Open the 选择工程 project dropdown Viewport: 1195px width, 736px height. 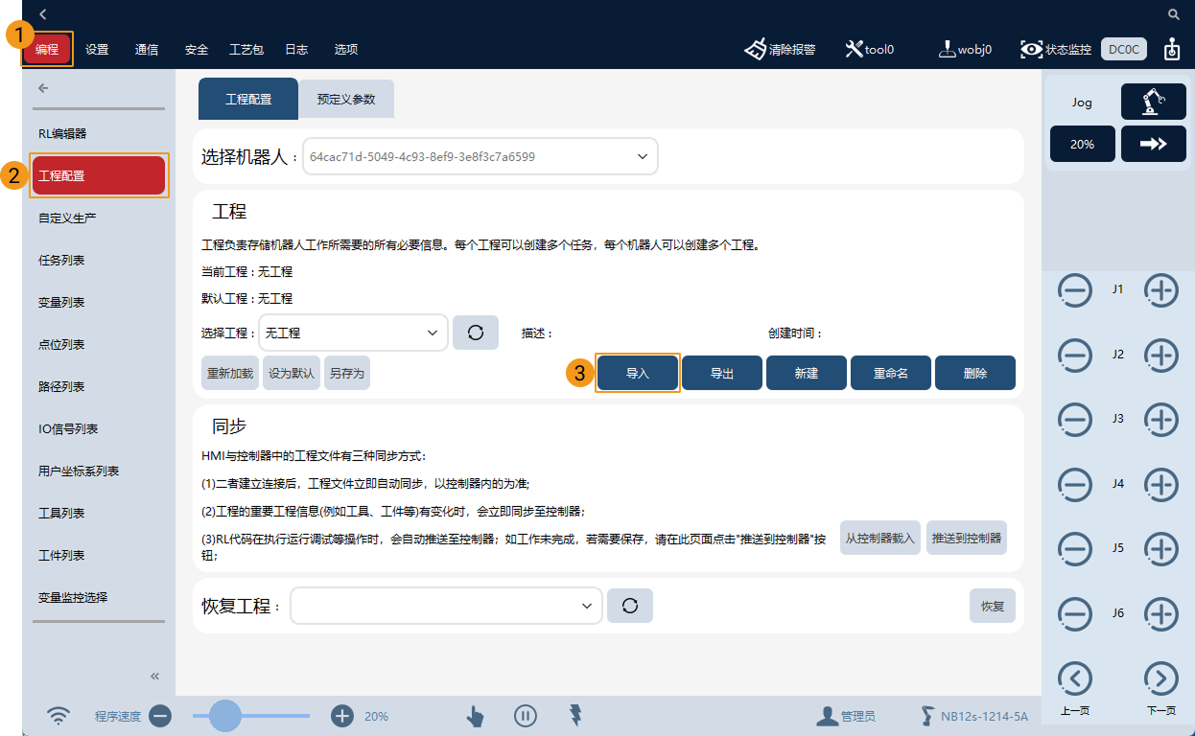[353, 333]
